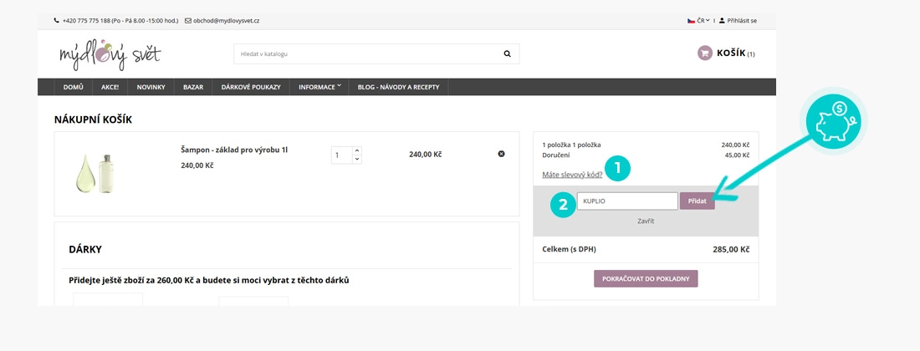Image resolution: width=920 pixels, height=351 pixels.
Task: Open the shopping cart icon
Action: tap(705, 53)
